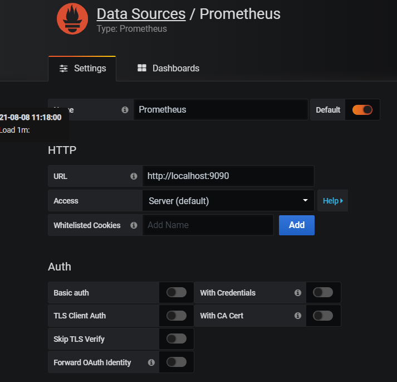Enable the Basic auth switch

[177, 292]
